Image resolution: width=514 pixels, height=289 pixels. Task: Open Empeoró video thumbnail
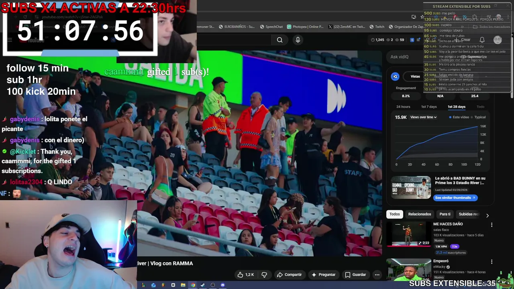click(408, 269)
